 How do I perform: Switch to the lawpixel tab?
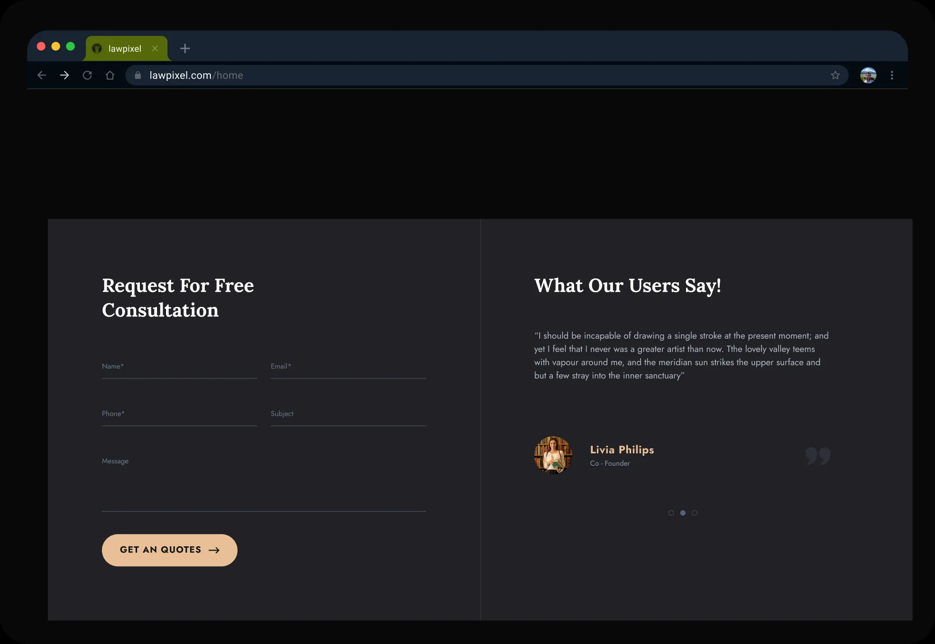(125, 48)
